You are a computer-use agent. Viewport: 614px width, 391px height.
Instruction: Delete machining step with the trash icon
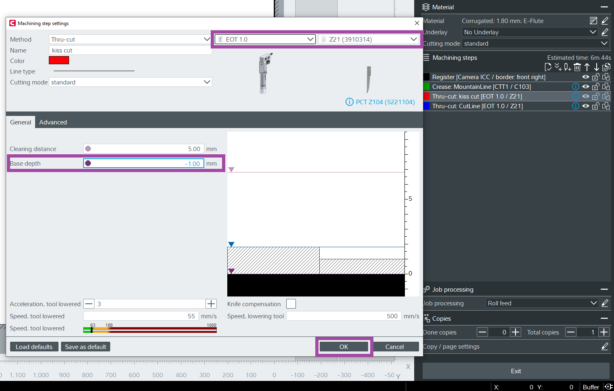click(x=577, y=67)
